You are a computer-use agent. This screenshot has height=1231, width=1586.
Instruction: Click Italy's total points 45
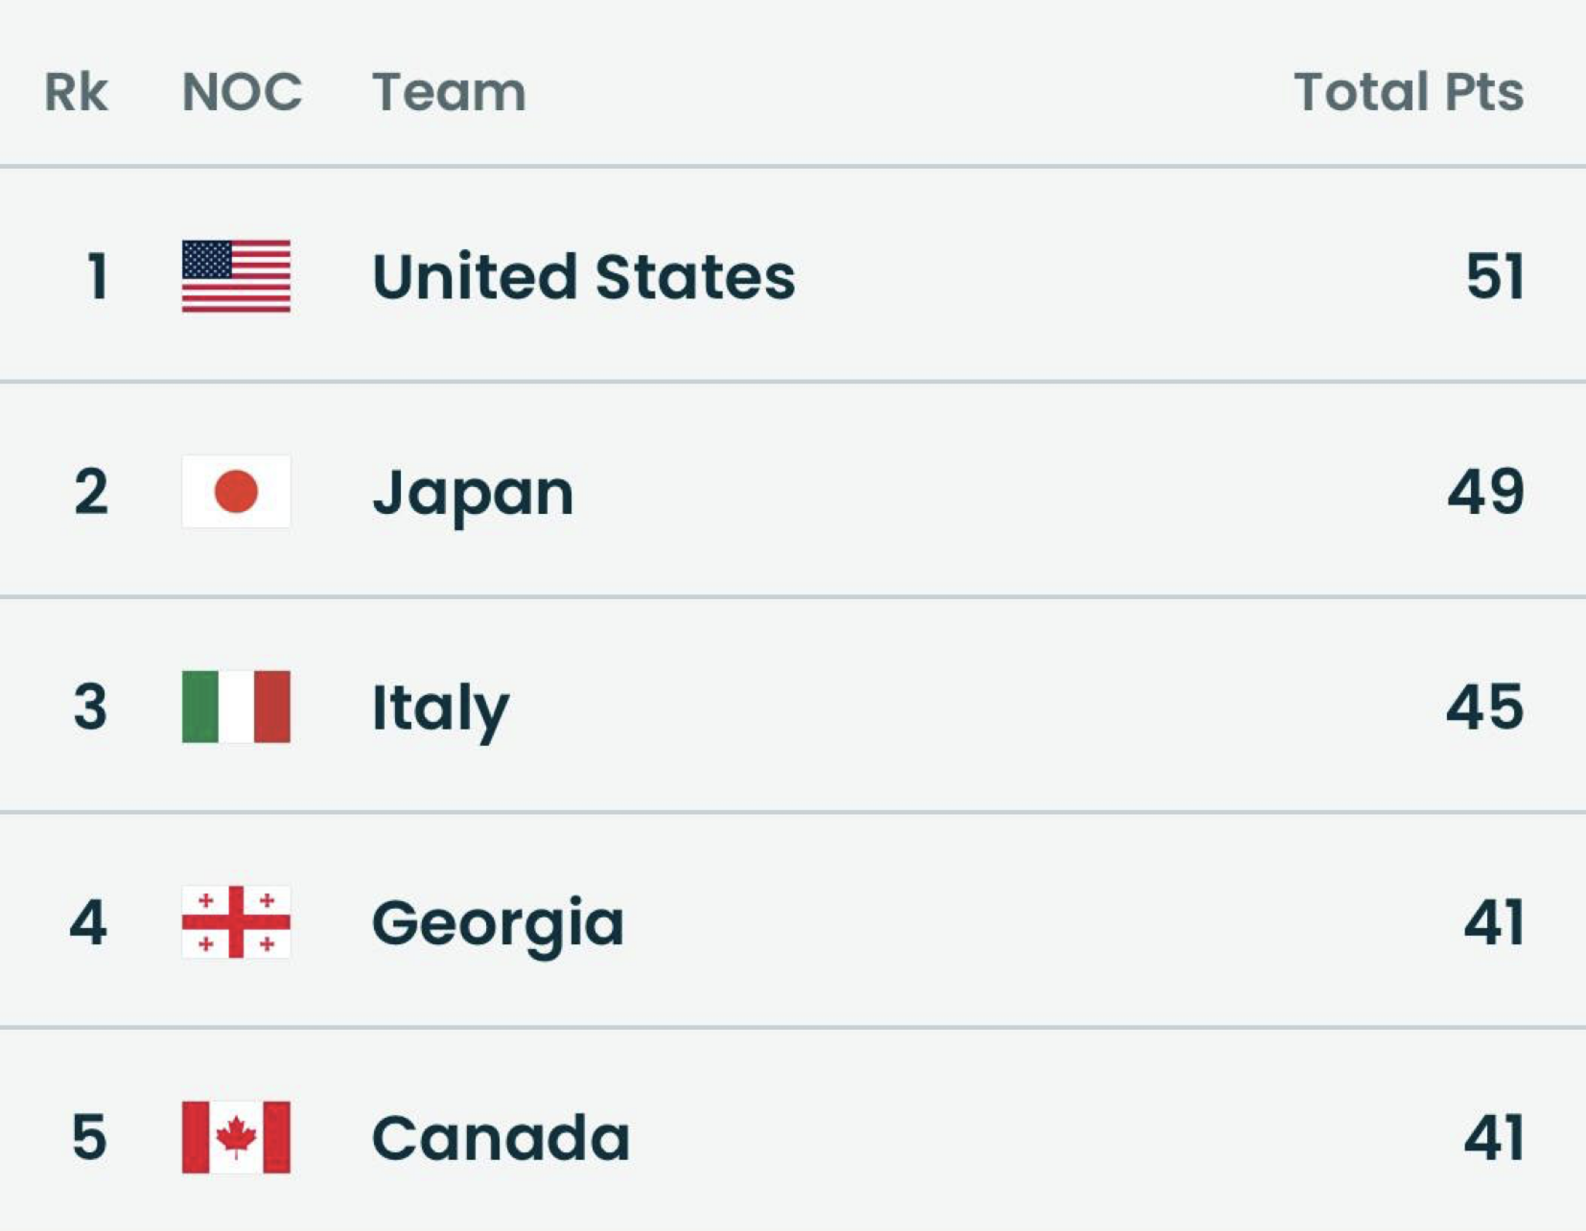(x=1484, y=708)
